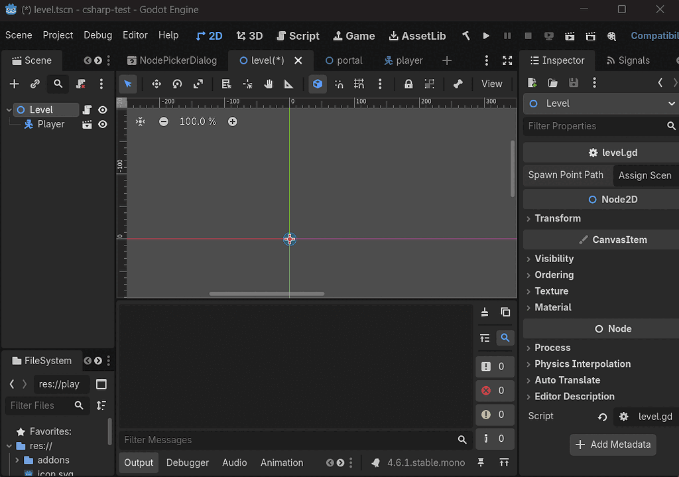679x477 pixels.
Task: Open the Signals tab
Action: pyautogui.click(x=628, y=60)
